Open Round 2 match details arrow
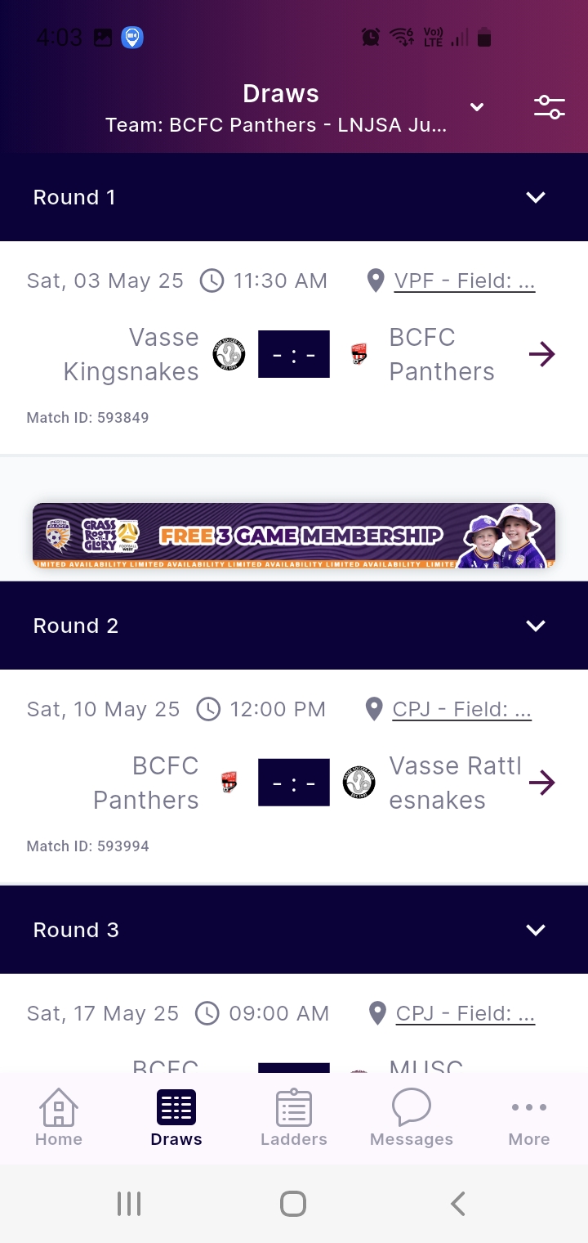Screen dimensions: 588x1243 point(541,783)
